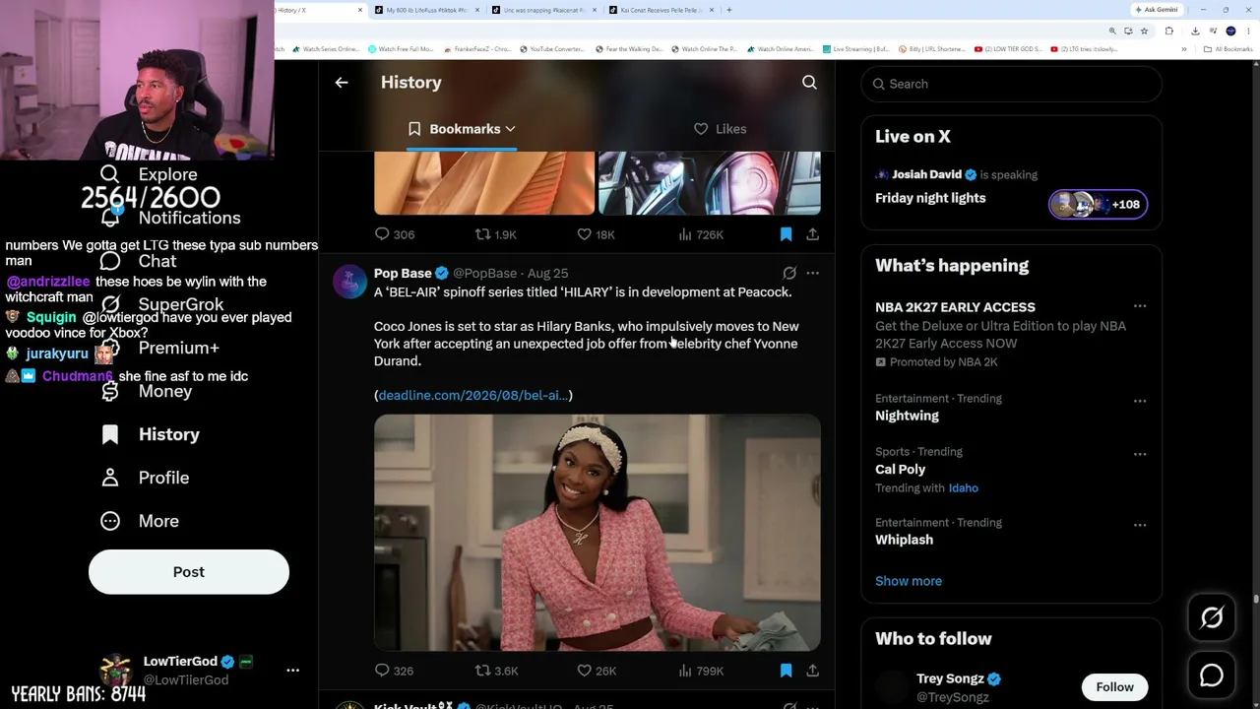Open a new browser tab

tap(729, 10)
